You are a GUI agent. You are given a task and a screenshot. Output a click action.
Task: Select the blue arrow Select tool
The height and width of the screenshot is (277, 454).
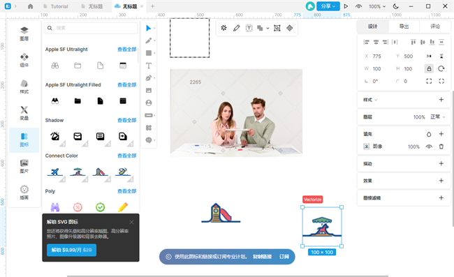pos(148,28)
